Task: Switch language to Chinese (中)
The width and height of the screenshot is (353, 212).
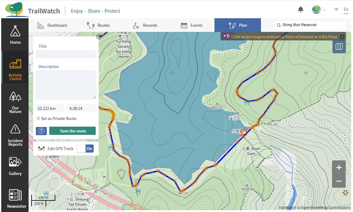Action: [336, 9]
